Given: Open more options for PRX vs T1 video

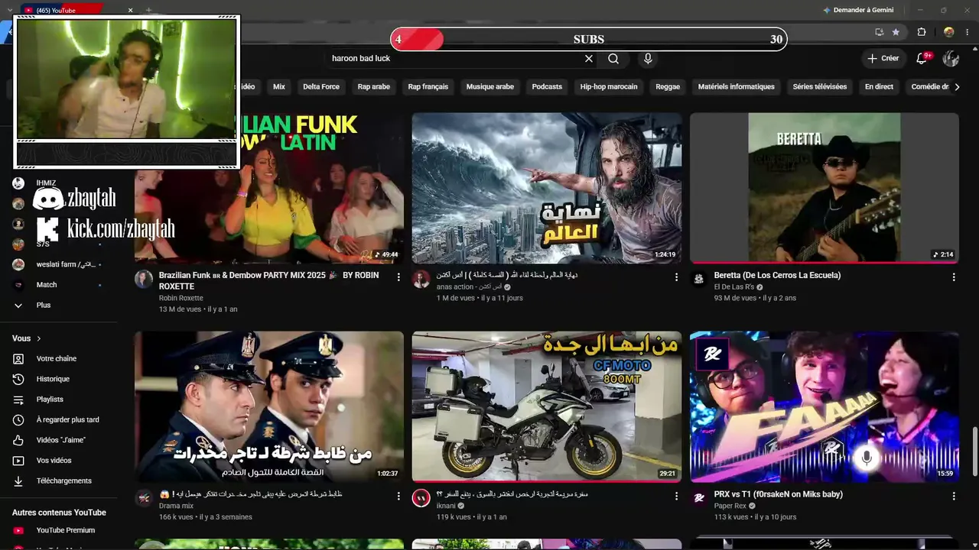Looking at the screenshot, I should [954, 497].
